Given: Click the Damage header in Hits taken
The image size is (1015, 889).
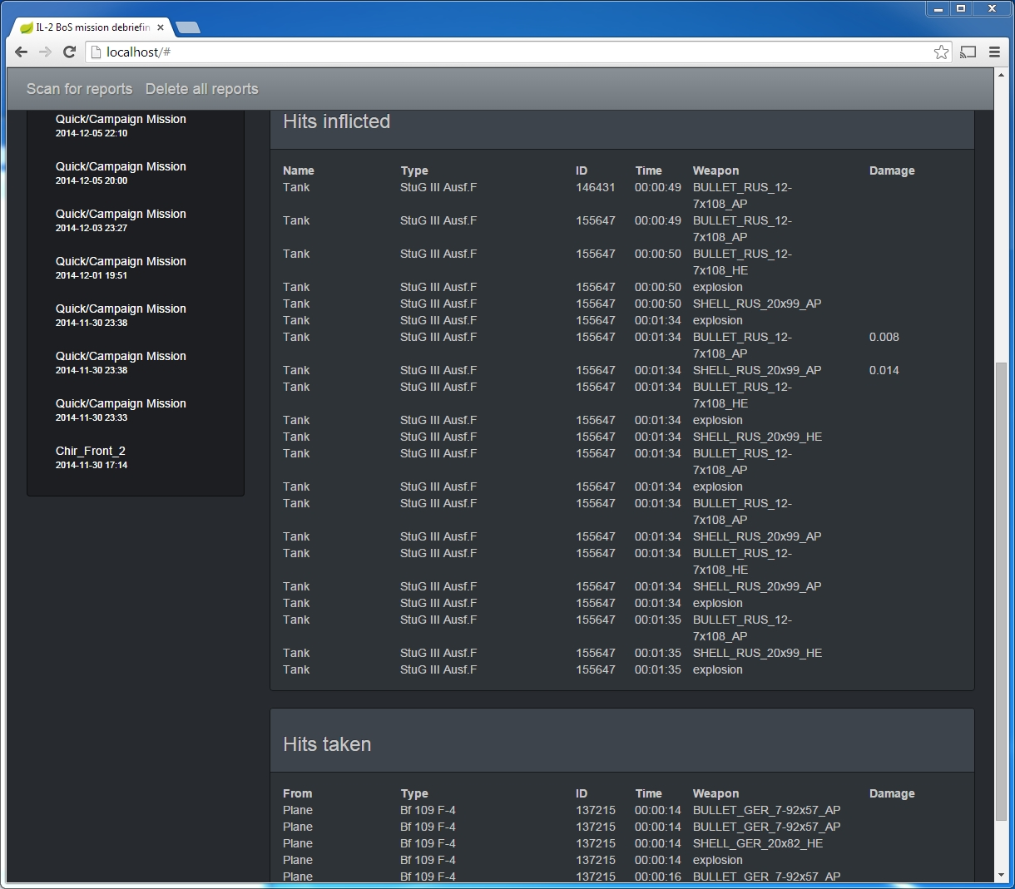Looking at the screenshot, I should pyautogui.click(x=892, y=793).
